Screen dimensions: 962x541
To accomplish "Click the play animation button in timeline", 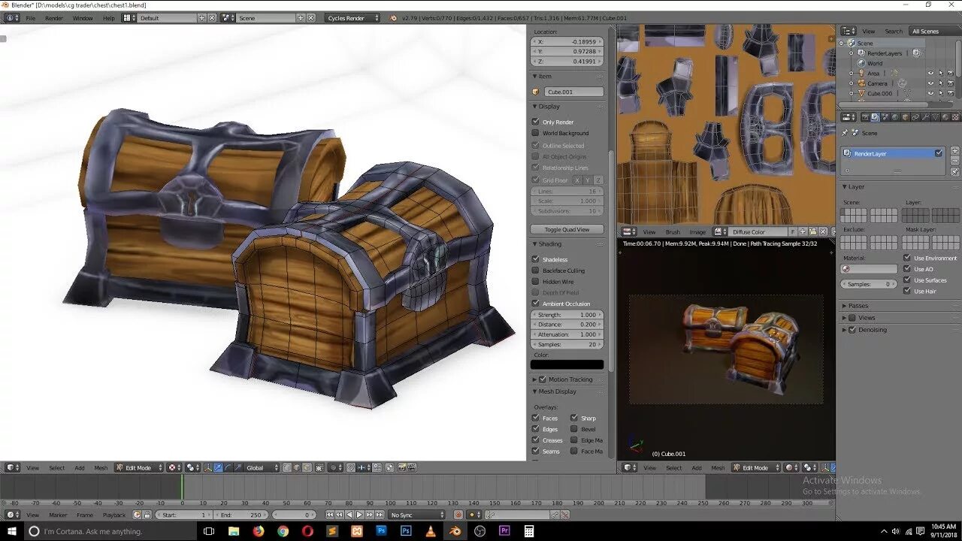I will (x=359, y=515).
